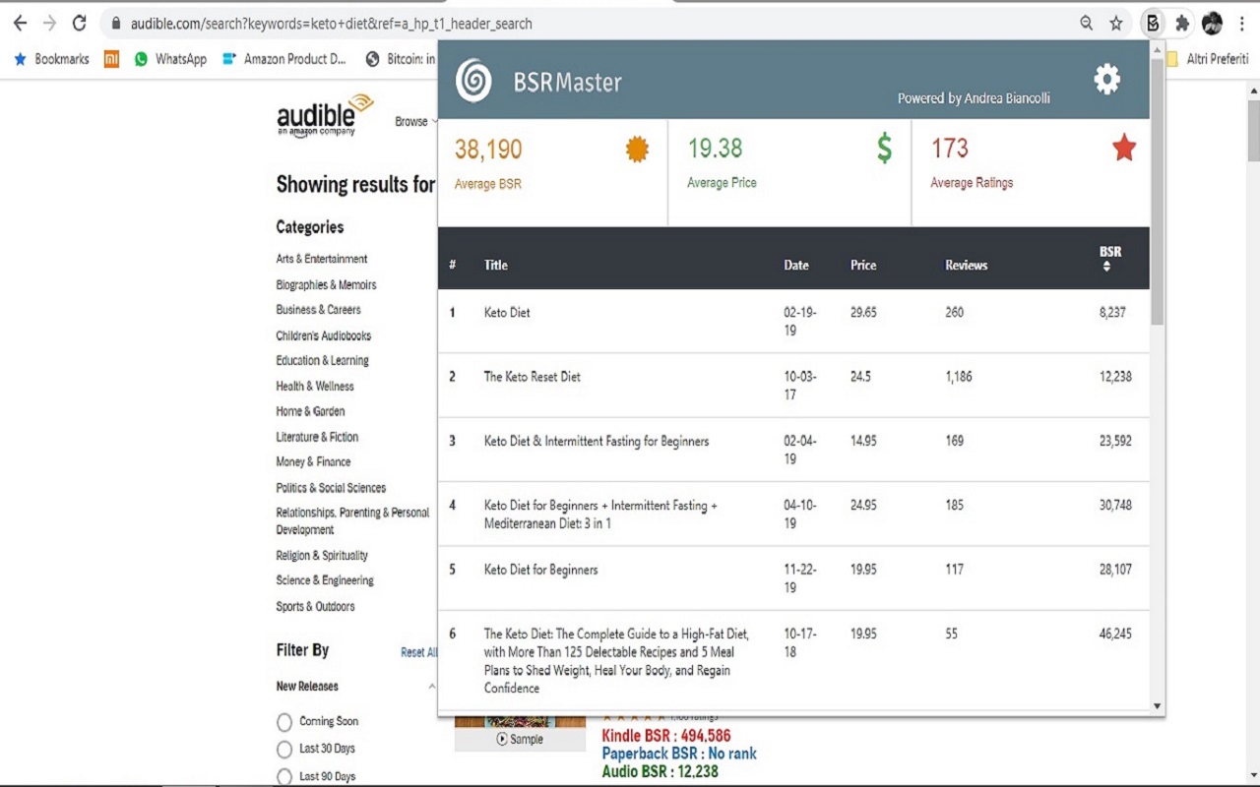
Task: Click the popup vertical scrollbar thumb
Action: [x=1157, y=193]
